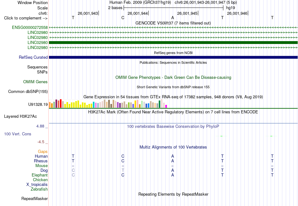Click the bright red GTEx expression bar
Screen dimensions: 298x206
(x=61, y=104)
